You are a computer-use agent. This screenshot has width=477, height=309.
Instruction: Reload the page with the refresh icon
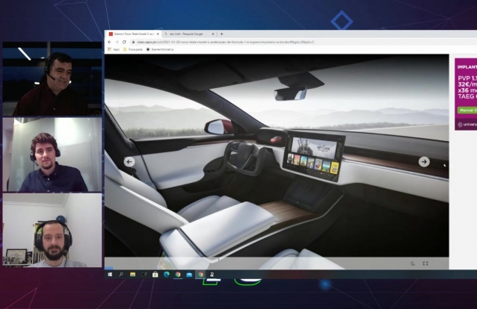pos(123,42)
